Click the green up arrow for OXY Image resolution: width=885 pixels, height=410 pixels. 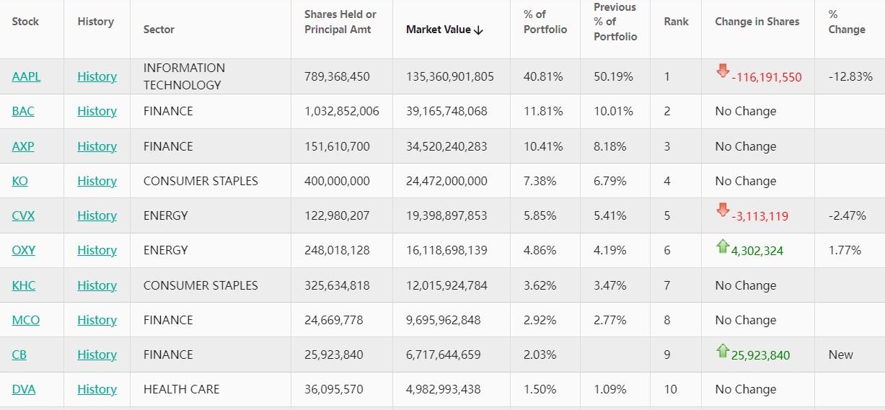(x=723, y=246)
